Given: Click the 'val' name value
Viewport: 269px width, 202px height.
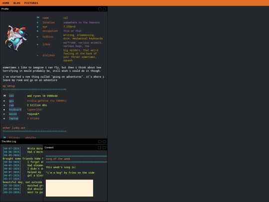Looking at the screenshot, I should point(66,18).
